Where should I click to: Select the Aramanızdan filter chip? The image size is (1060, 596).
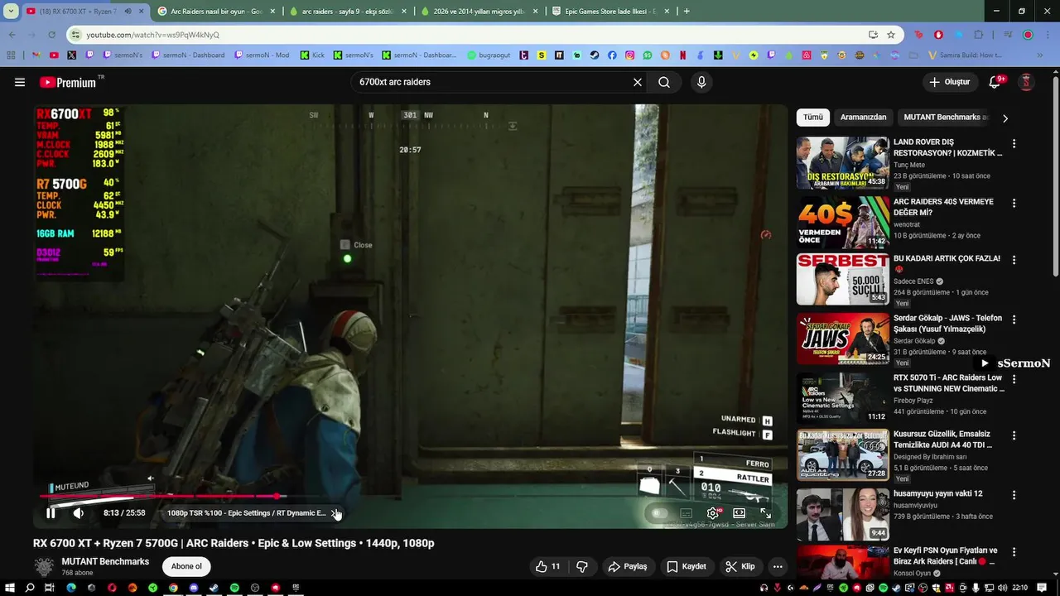pyautogui.click(x=863, y=118)
